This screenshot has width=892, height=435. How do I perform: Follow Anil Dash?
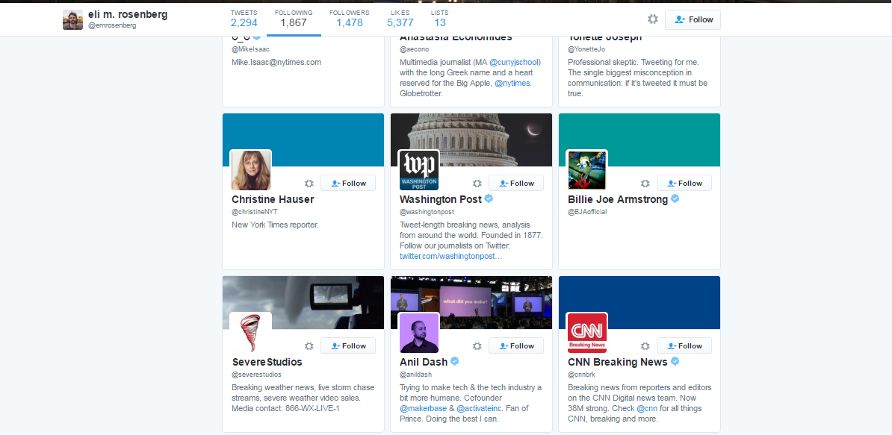point(516,345)
